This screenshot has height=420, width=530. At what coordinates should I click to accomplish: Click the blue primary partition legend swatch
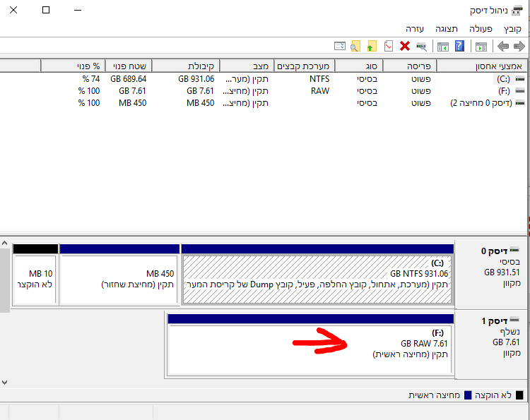click(x=468, y=395)
